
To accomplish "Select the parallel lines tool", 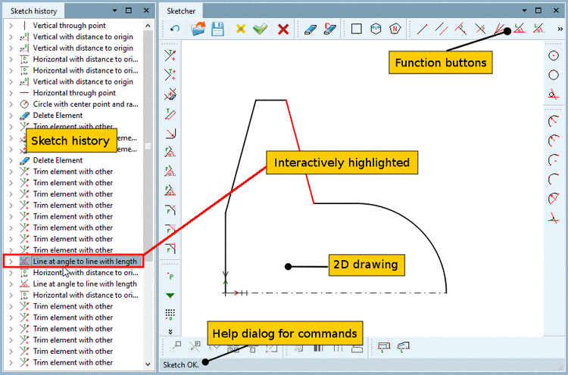I will (442, 29).
